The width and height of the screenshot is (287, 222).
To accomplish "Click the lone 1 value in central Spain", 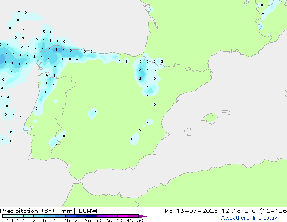I will pos(96,112).
